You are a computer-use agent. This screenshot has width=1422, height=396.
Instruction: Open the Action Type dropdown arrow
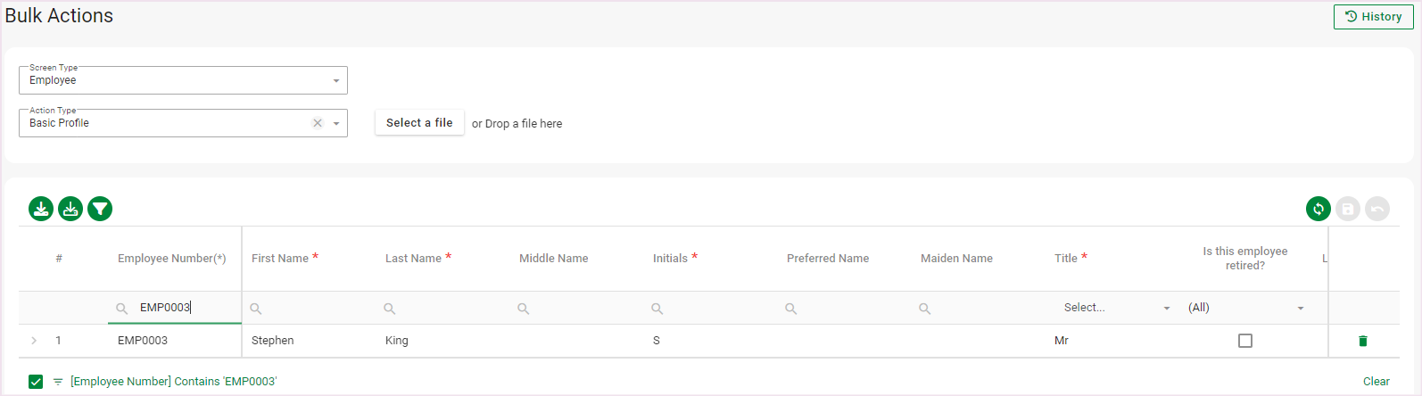[336, 123]
